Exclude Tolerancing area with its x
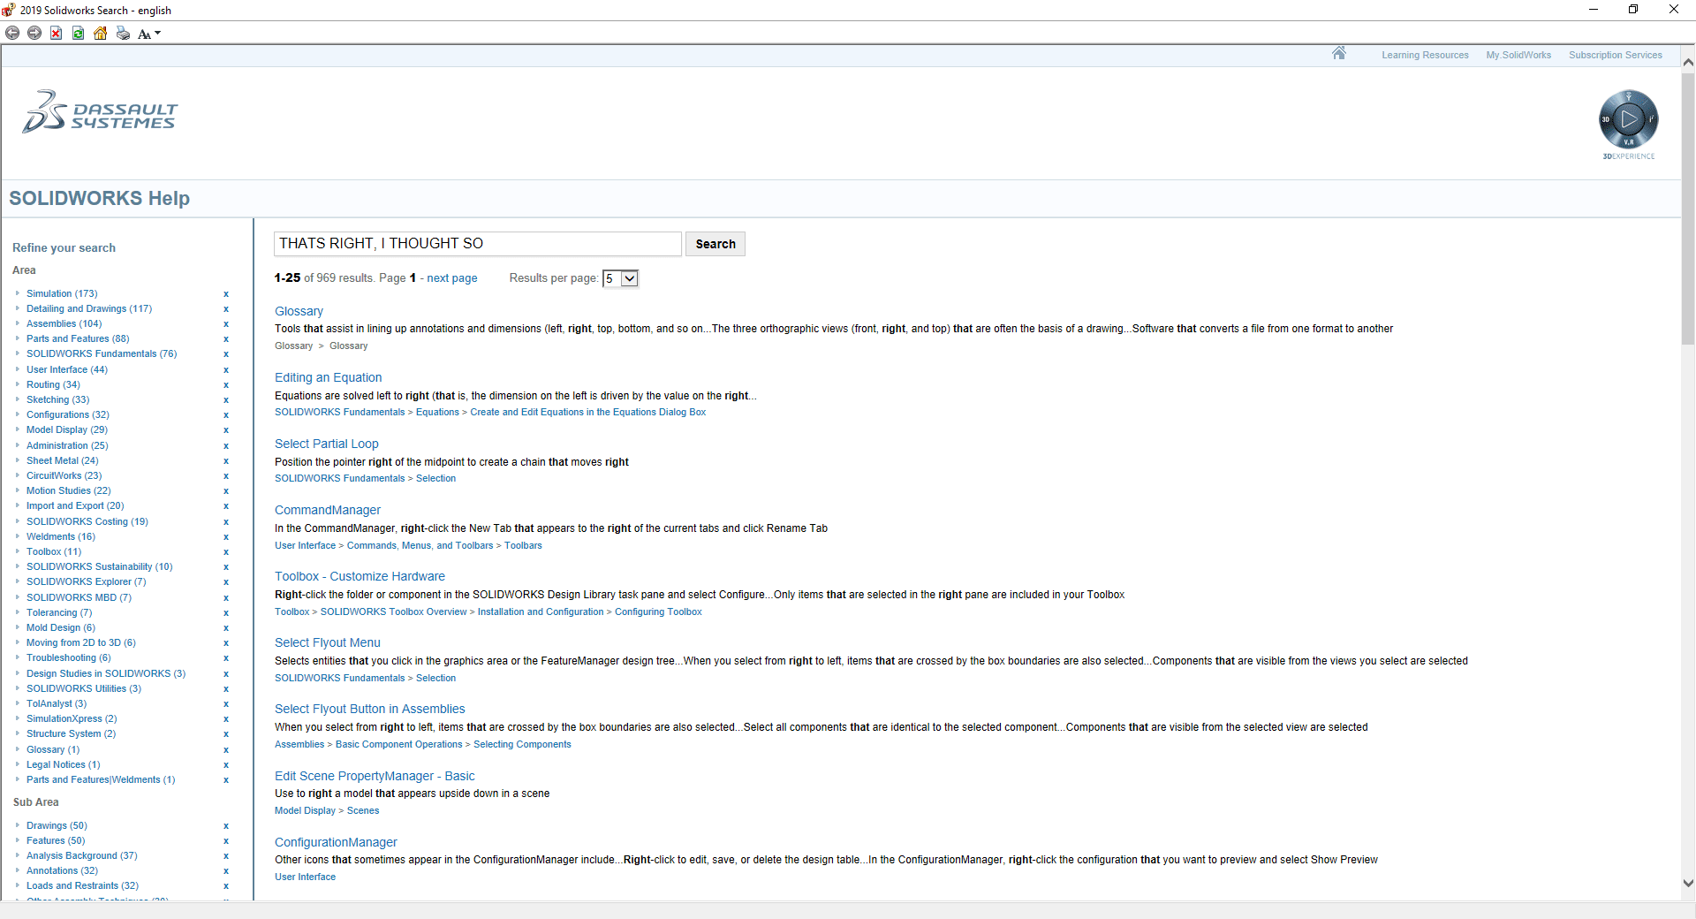The width and height of the screenshot is (1696, 919). click(x=226, y=613)
